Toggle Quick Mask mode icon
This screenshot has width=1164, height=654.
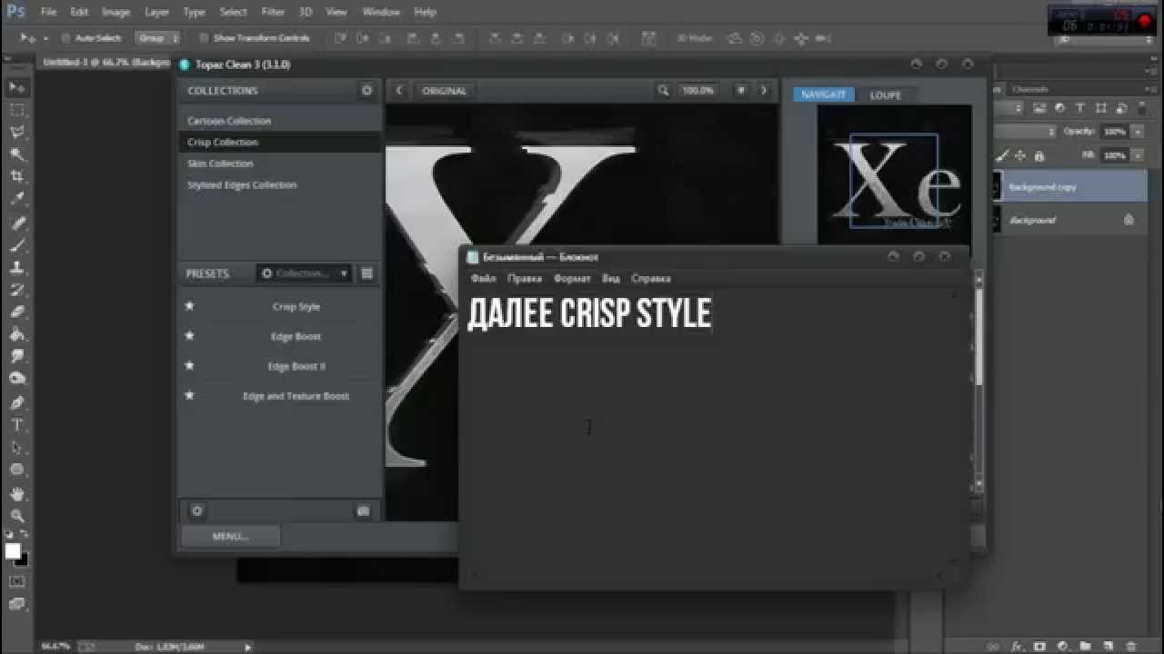click(17, 581)
